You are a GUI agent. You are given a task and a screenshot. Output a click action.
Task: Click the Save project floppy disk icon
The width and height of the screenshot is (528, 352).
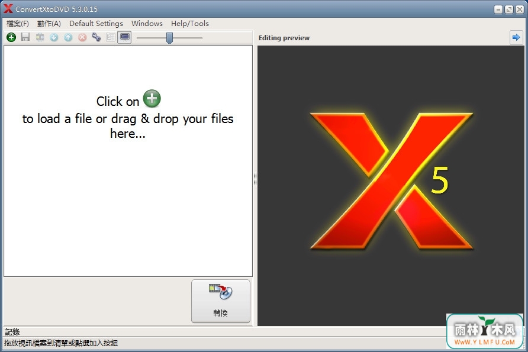pyautogui.click(x=25, y=37)
